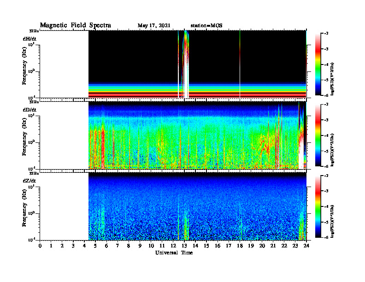Click hour tick label 23 on time axis
This screenshot has height=282, width=365.
[x=295, y=246]
